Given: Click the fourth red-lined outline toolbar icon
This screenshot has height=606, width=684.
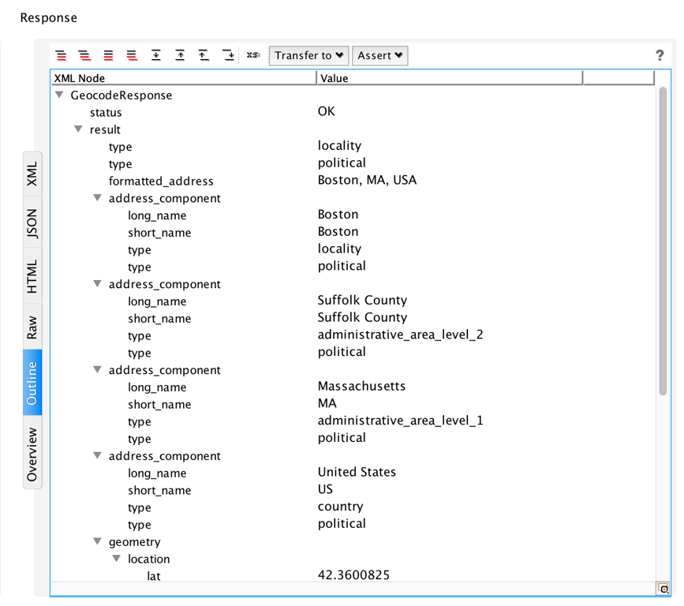Looking at the screenshot, I should click(x=132, y=55).
